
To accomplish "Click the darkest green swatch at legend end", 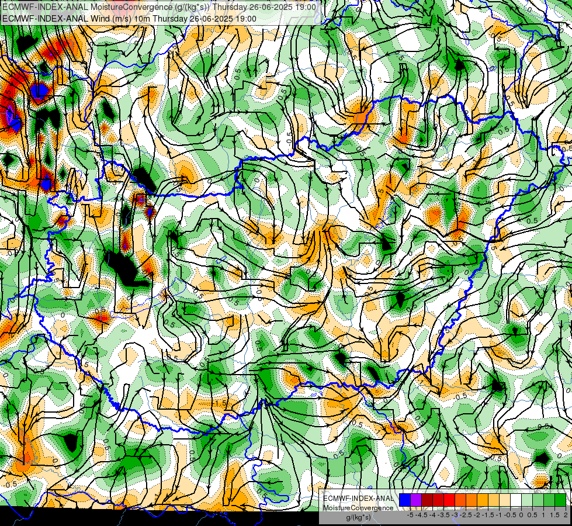I will coord(560,500).
